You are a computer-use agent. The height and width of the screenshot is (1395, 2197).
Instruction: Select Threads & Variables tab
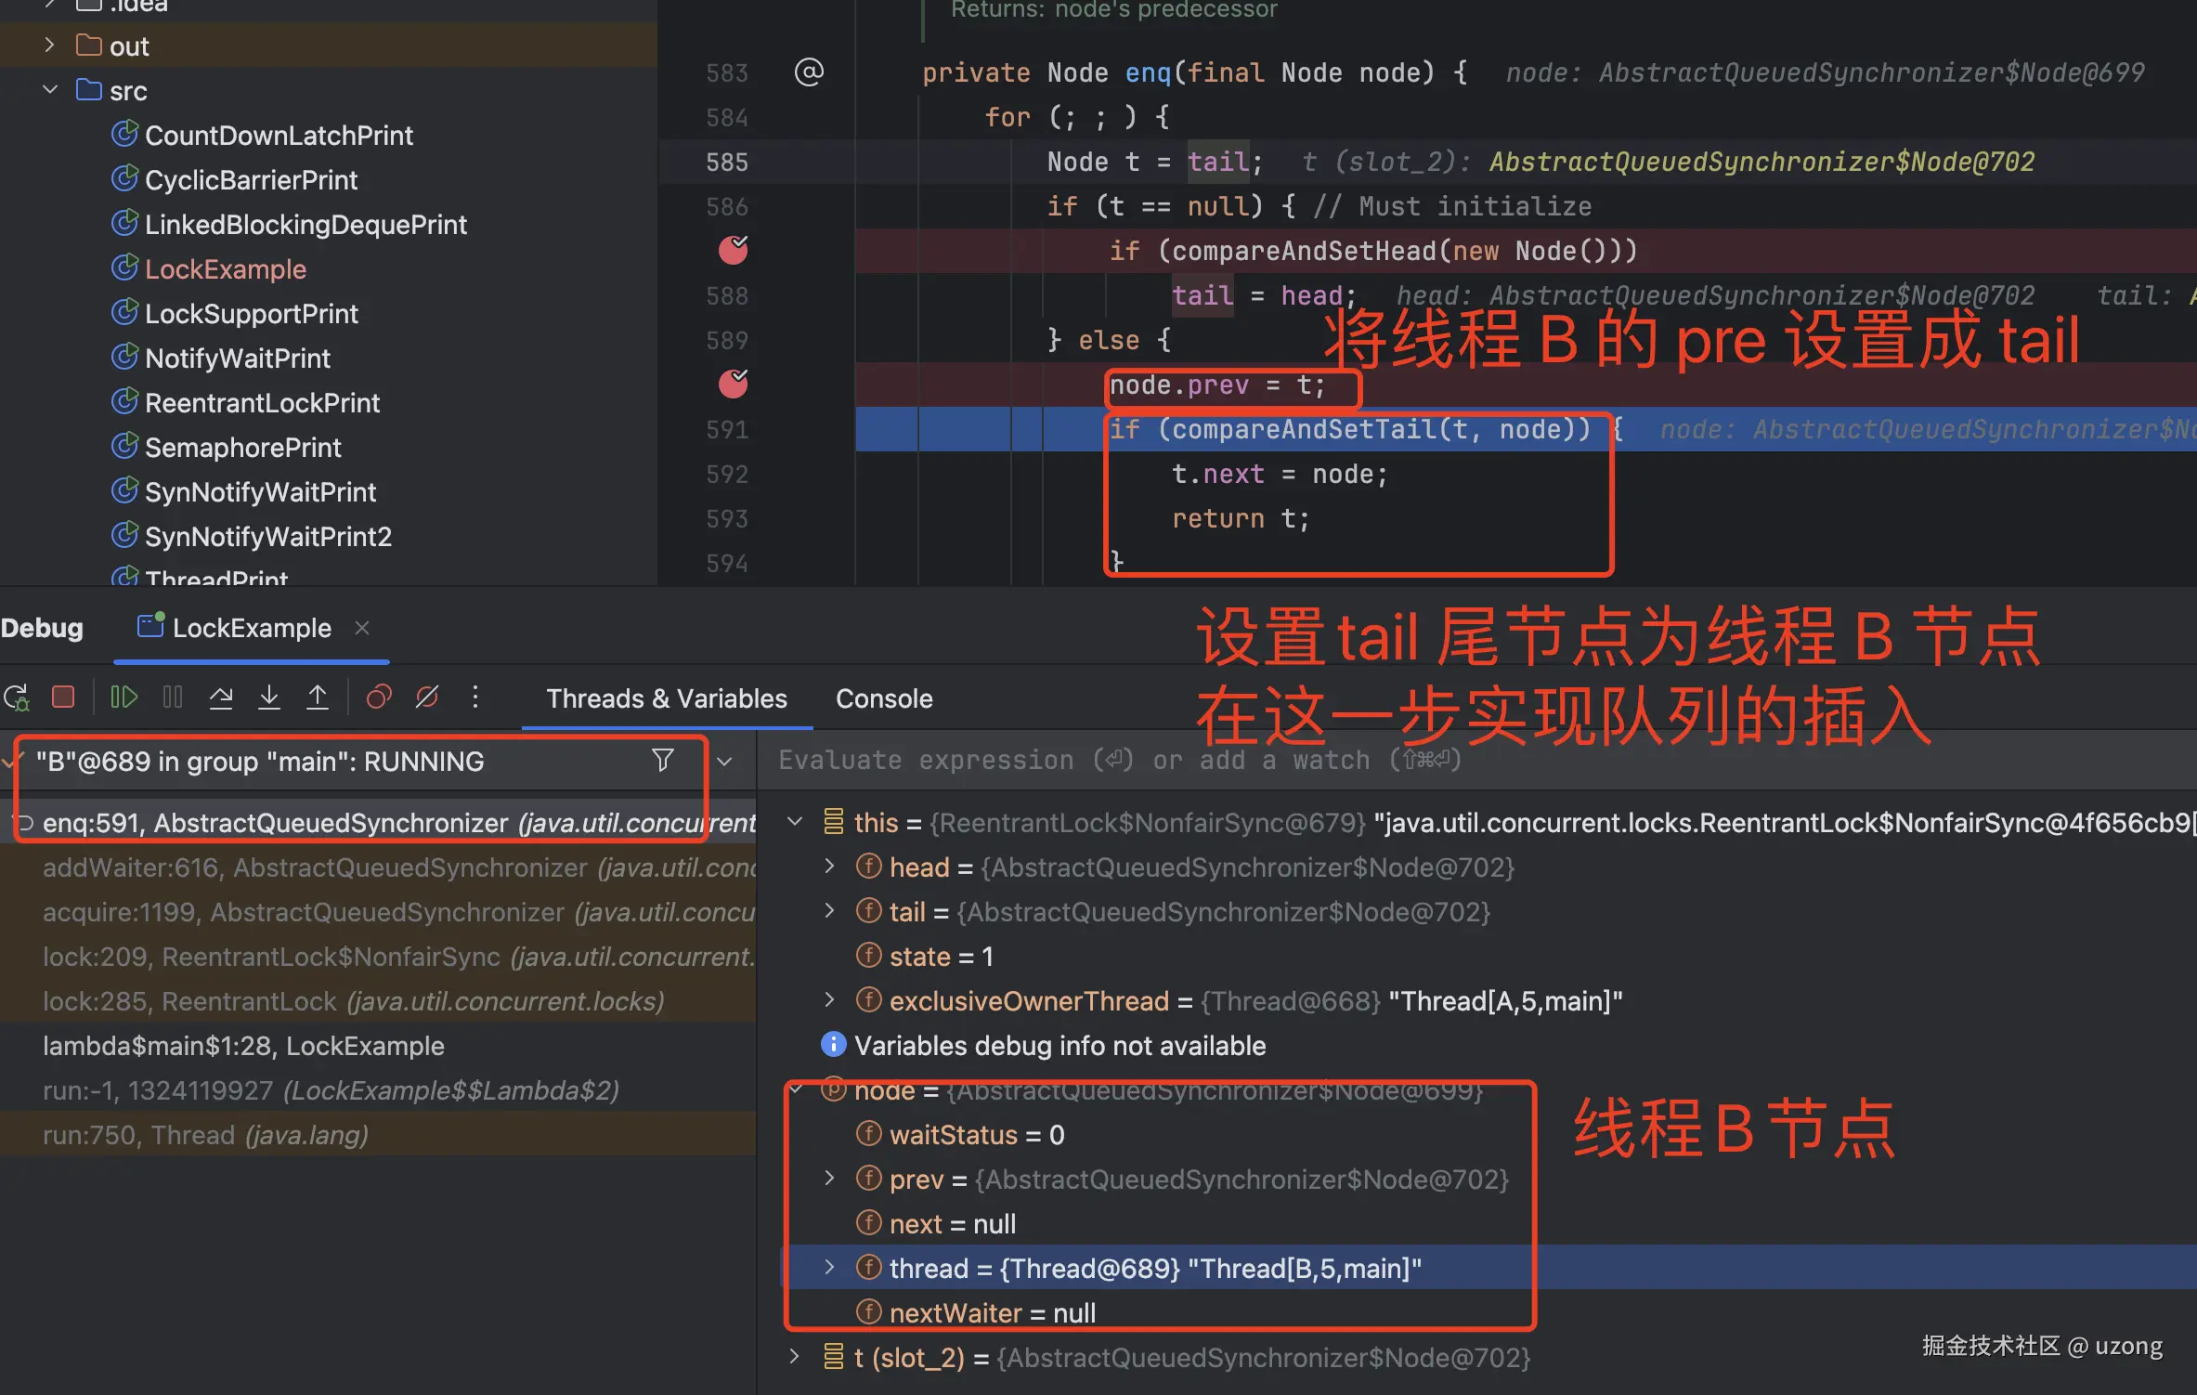click(x=666, y=698)
